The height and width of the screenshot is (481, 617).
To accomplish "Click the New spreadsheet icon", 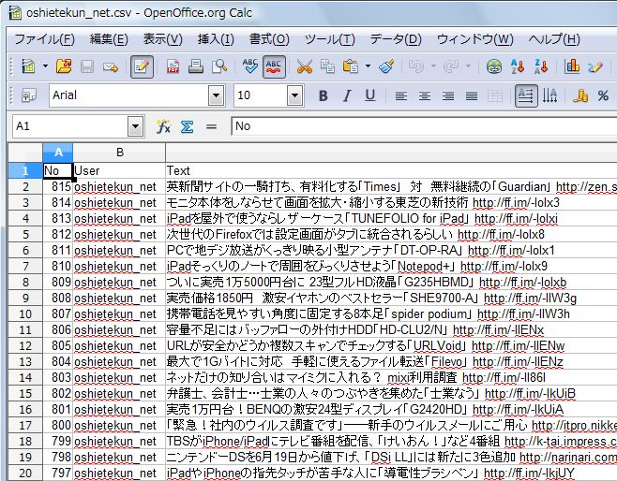I will coord(28,66).
